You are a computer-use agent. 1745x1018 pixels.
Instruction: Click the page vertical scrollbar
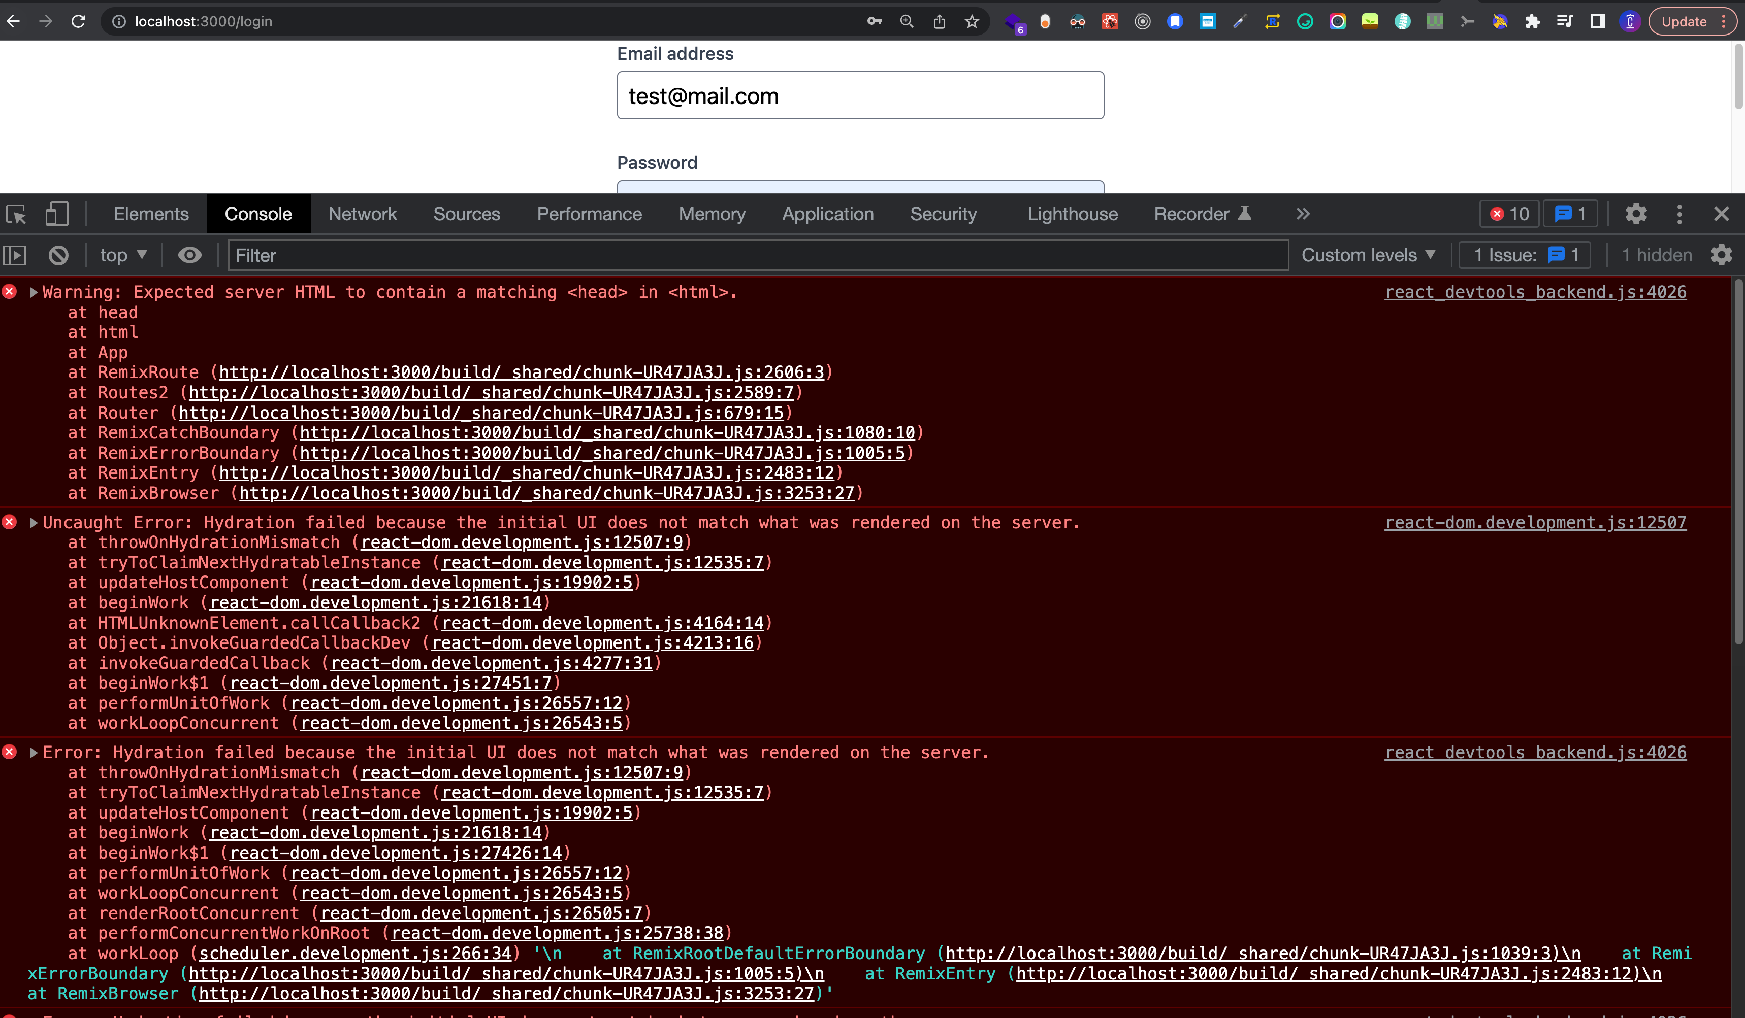coord(1738,76)
